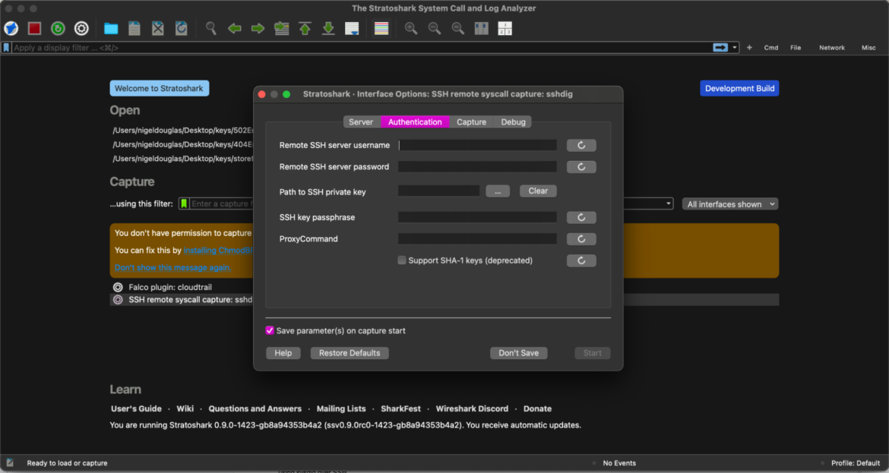Screen dimensions: 889x473
Task: Click the Network filter button
Action: tap(832, 48)
